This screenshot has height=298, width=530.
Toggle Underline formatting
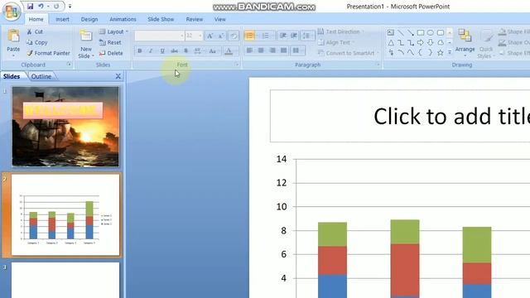[x=162, y=50]
